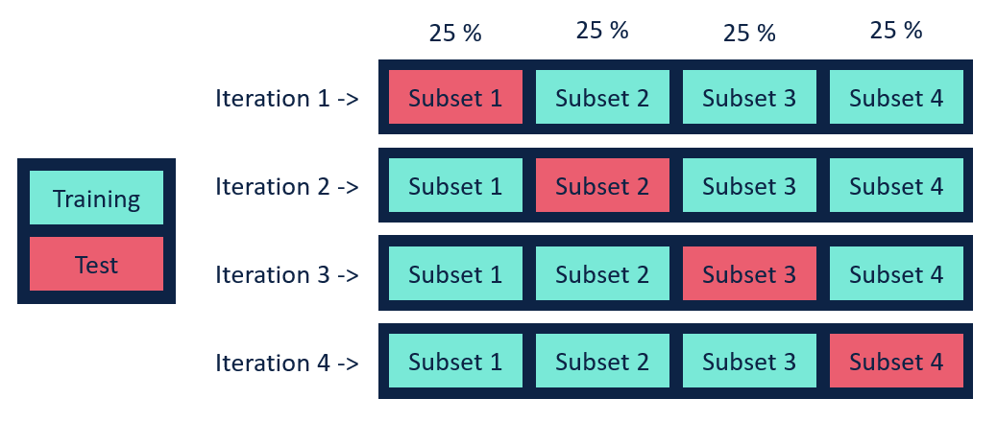The image size is (997, 422).
Task: Select green Subset 4 in Iteration 3 row
Action: 896,273
